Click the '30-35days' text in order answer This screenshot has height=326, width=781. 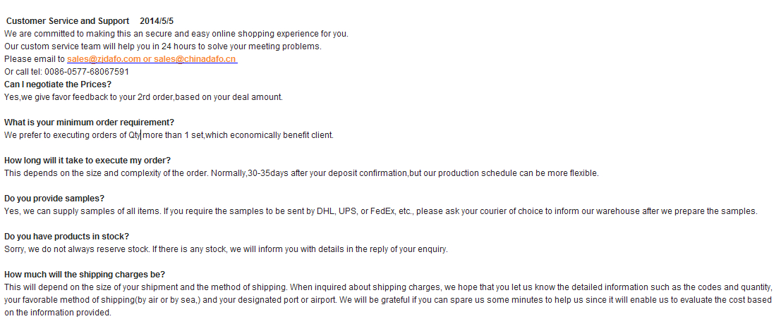[265, 173]
